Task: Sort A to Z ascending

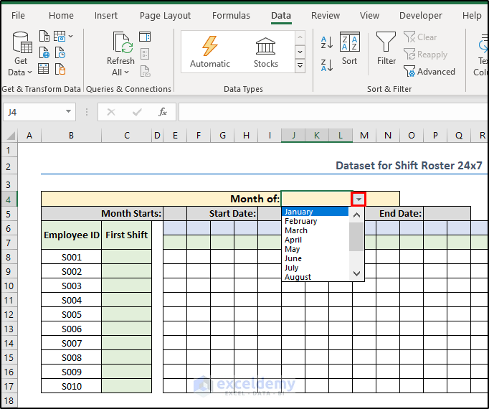Action: pos(327,42)
